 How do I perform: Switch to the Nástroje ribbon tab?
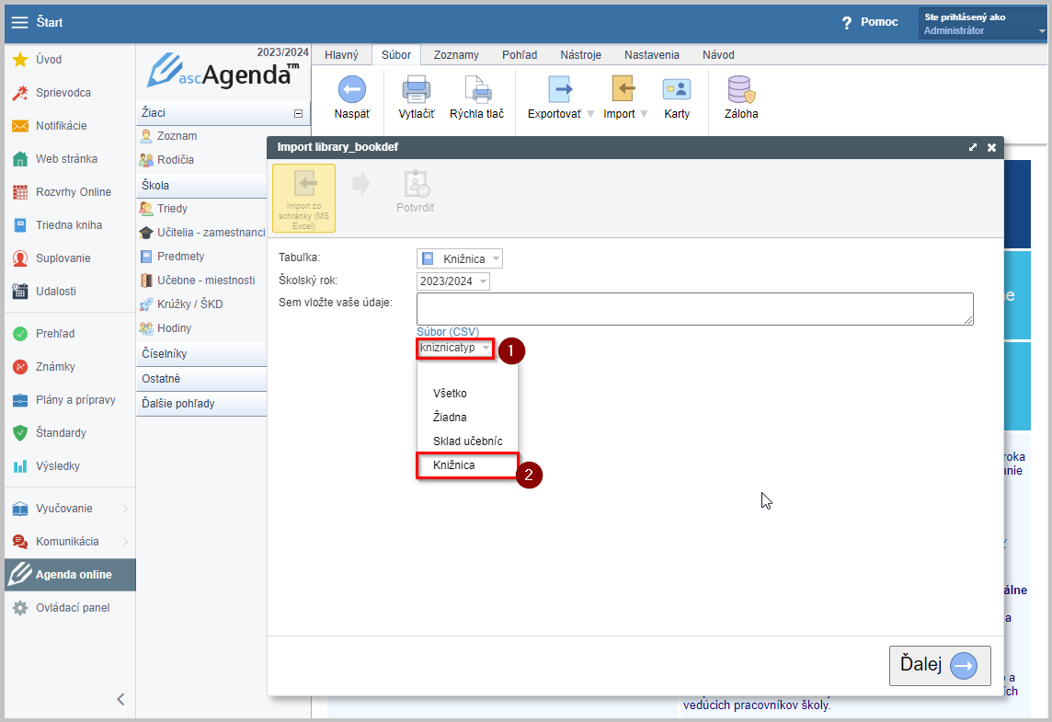click(579, 55)
